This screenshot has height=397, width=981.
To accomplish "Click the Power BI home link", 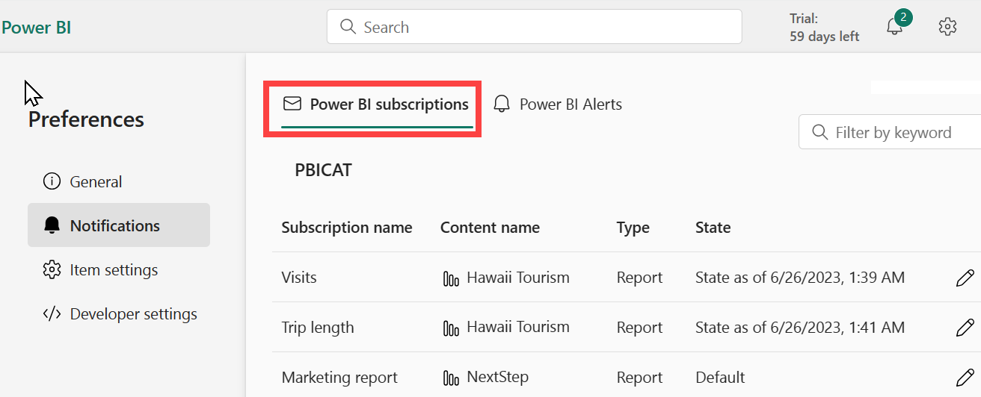I will coord(36,28).
